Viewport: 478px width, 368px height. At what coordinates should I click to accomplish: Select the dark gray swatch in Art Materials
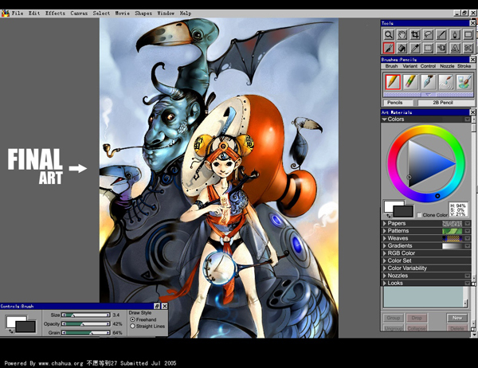(403, 211)
